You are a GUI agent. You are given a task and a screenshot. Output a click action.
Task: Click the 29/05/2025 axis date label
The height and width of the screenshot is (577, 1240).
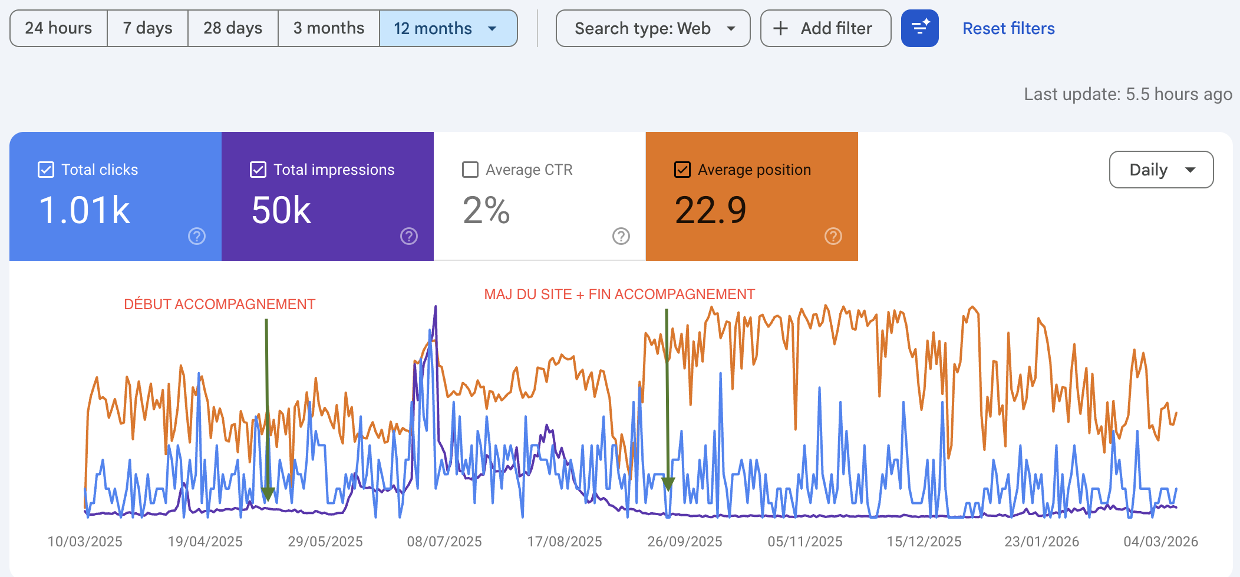325,542
